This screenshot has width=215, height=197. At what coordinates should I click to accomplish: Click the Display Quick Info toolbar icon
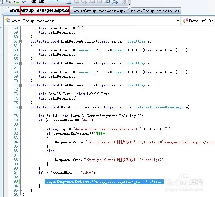(16, 2)
